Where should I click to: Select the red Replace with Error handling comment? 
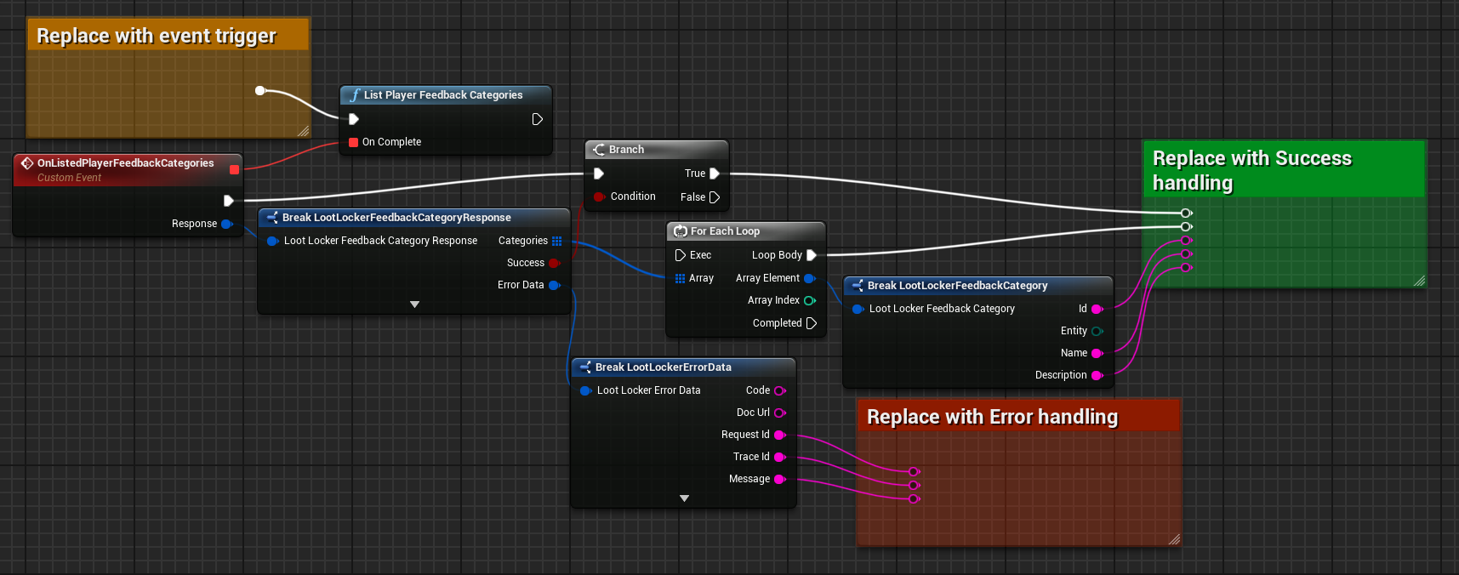(x=992, y=417)
